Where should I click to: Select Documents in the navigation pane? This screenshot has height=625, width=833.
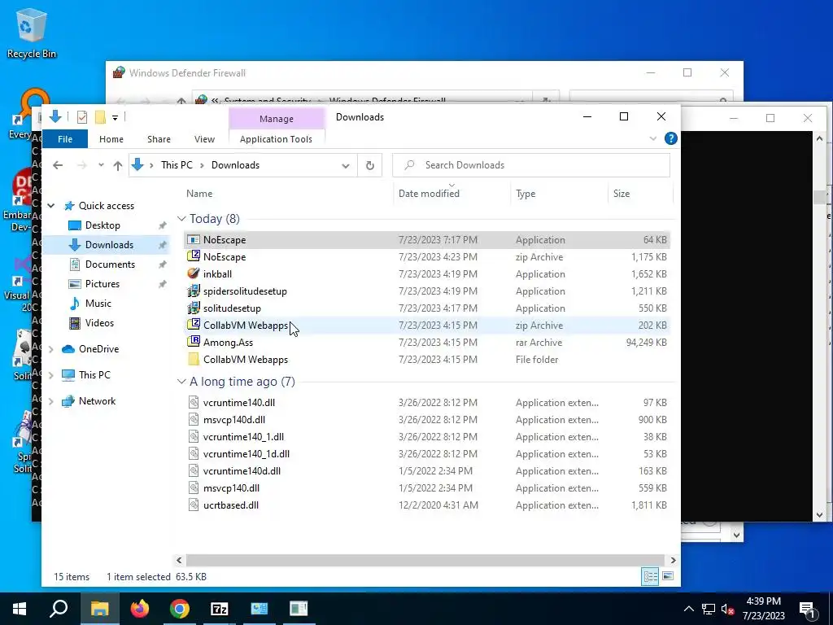click(x=110, y=264)
